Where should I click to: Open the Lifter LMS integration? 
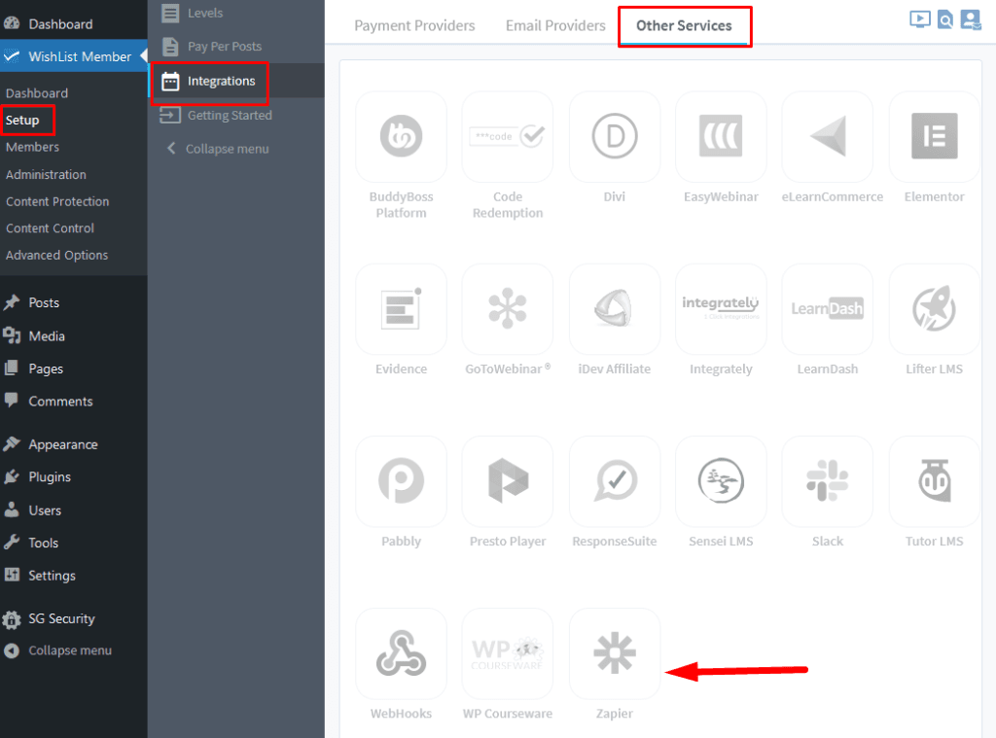935,308
